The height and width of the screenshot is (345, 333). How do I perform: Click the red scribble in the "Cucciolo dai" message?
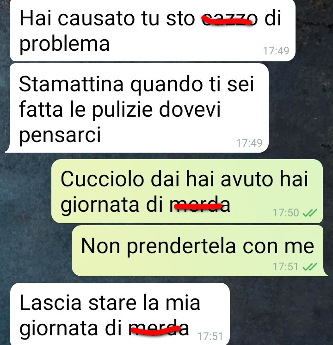(198, 206)
